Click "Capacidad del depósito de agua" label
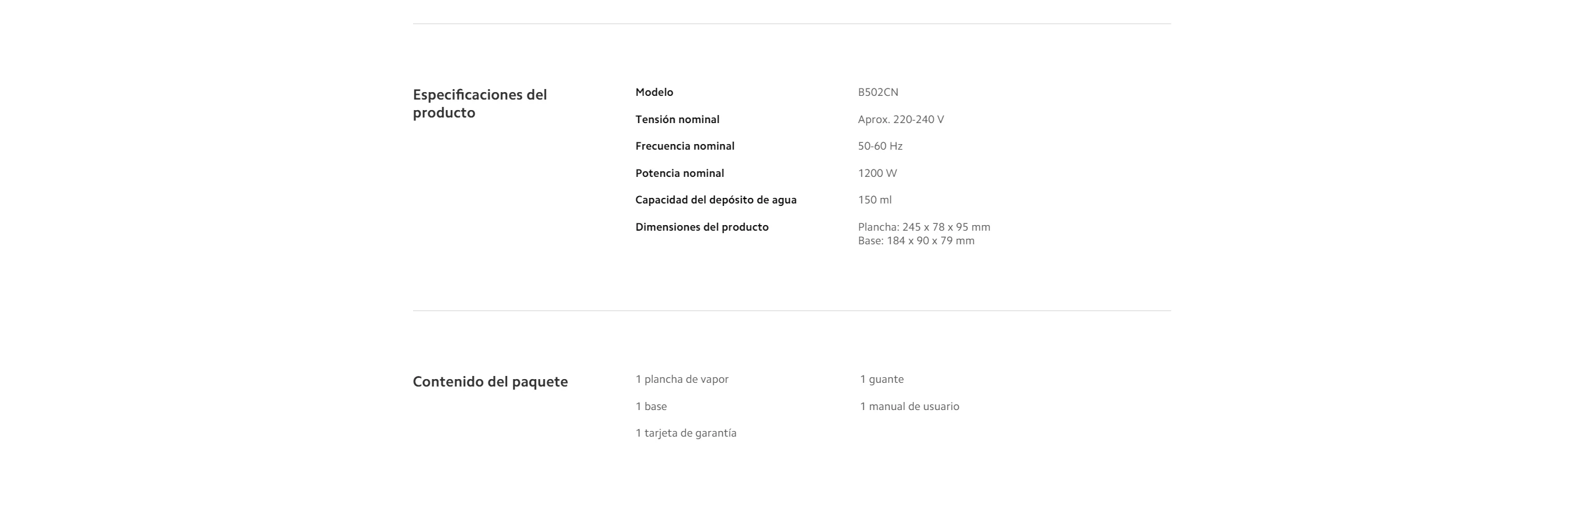 point(715,200)
